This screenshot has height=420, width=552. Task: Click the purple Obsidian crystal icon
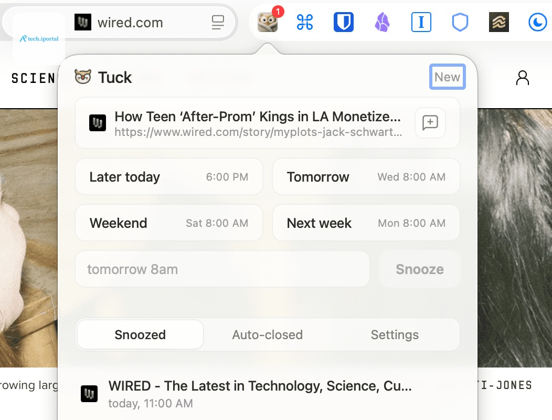[382, 22]
